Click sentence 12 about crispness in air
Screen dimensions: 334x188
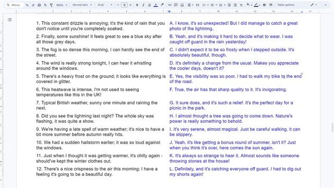[x=97, y=171]
